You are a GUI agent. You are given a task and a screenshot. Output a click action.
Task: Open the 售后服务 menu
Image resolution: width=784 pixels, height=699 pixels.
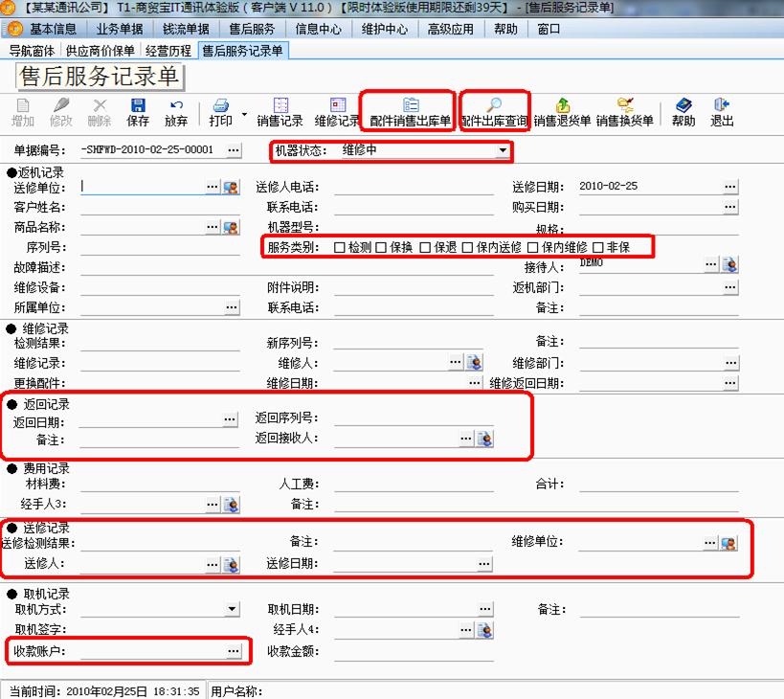[252, 29]
